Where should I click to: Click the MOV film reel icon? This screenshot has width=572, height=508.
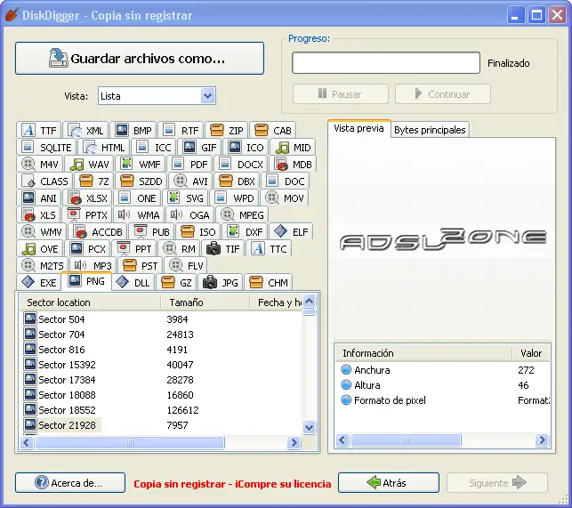pos(272,198)
